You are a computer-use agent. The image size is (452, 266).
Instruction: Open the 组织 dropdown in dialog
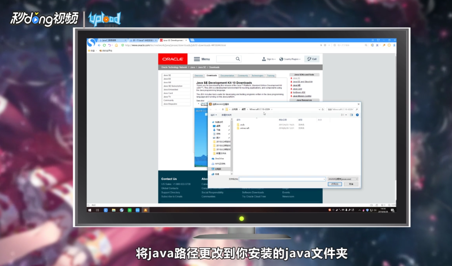(x=214, y=115)
